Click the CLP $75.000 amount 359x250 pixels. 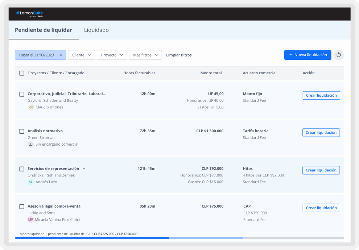(x=212, y=206)
